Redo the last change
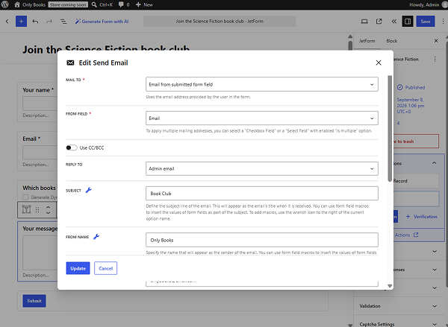The width and height of the screenshot is (448, 327). [x=49, y=22]
